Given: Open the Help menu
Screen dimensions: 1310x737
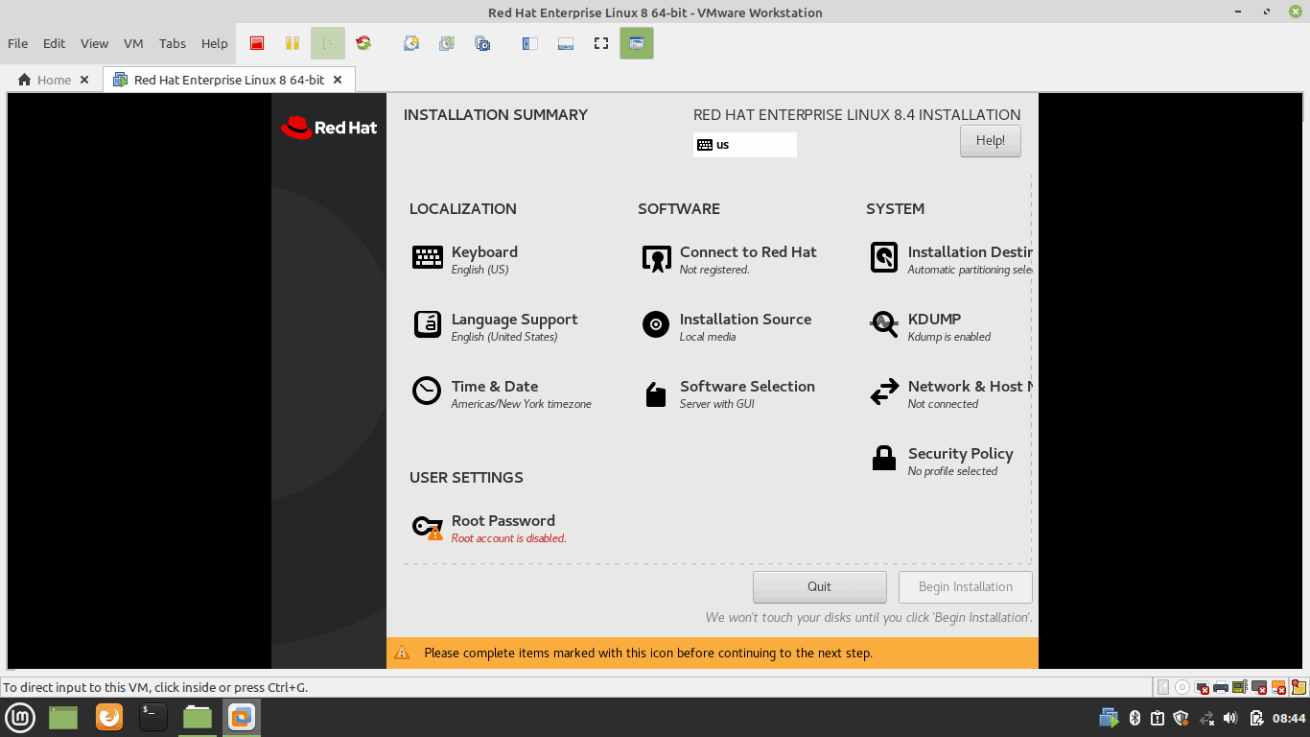Looking at the screenshot, I should (215, 43).
